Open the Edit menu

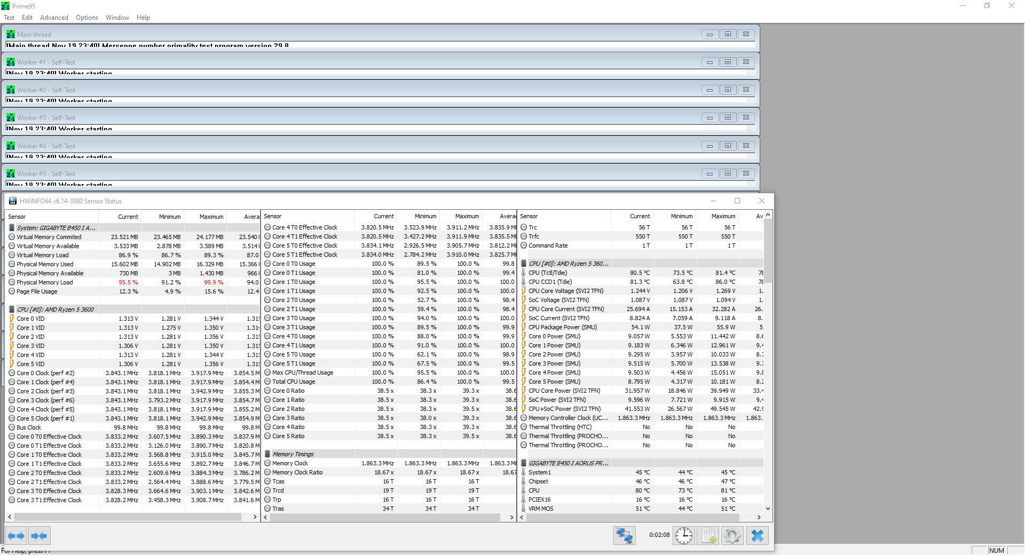(x=27, y=18)
